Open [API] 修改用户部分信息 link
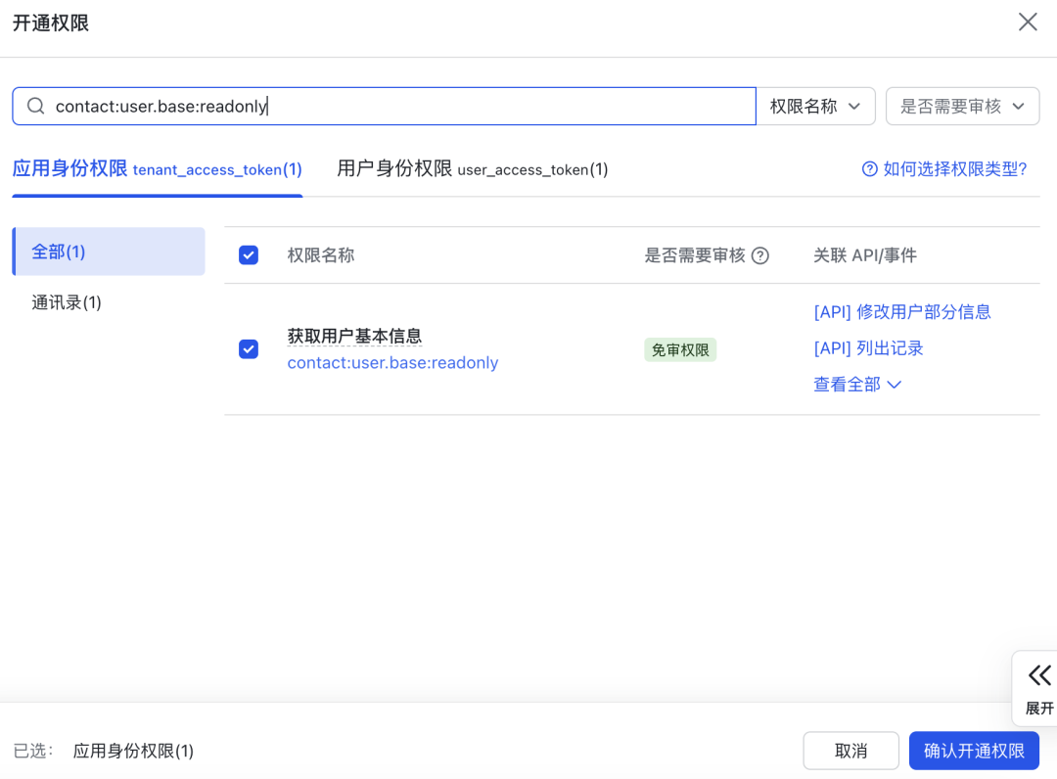This screenshot has width=1057, height=779. pyautogui.click(x=902, y=312)
